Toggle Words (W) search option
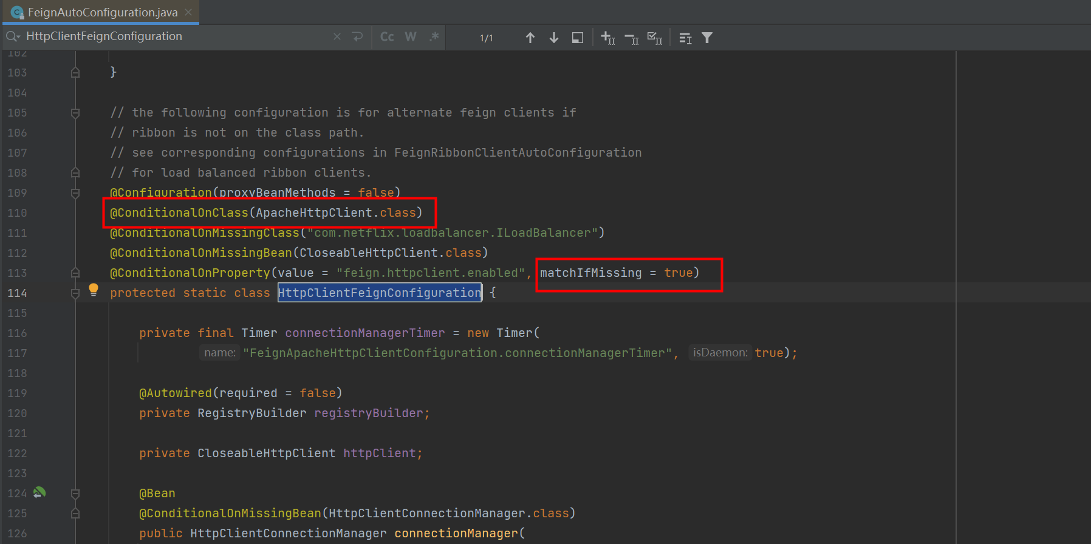 [411, 37]
